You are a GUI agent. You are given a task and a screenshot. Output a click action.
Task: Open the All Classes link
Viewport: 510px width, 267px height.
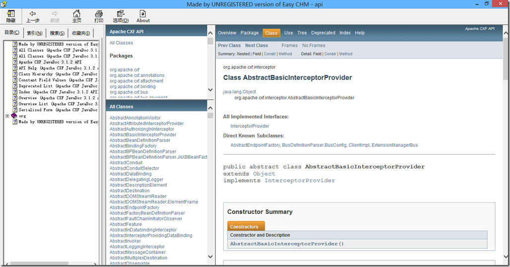122,43
